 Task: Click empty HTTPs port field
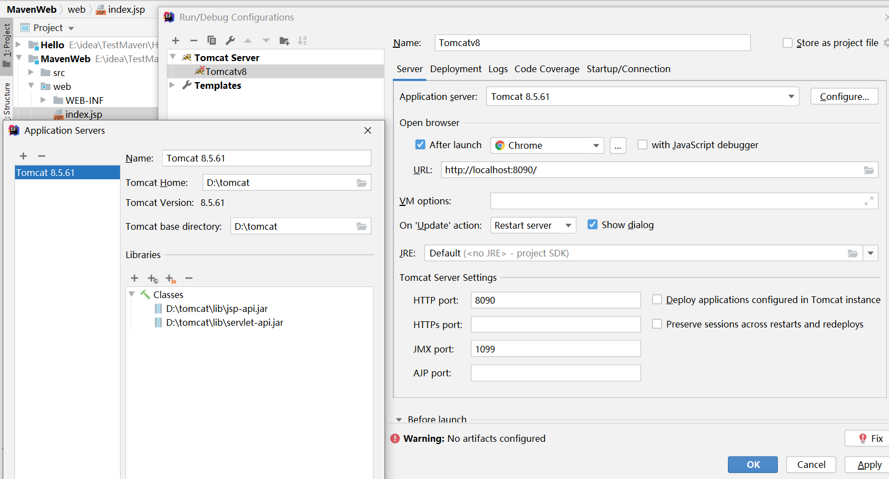click(x=556, y=325)
